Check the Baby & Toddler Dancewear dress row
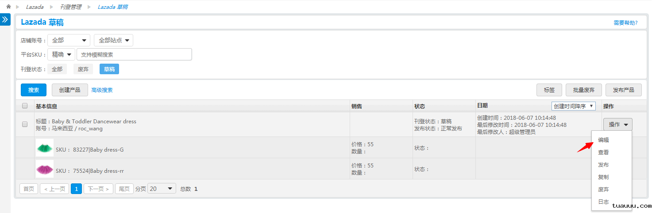 tap(25, 125)
